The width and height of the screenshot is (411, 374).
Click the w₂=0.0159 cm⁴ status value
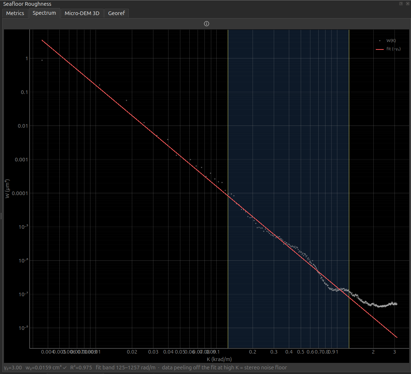click(x=43, y=368)
